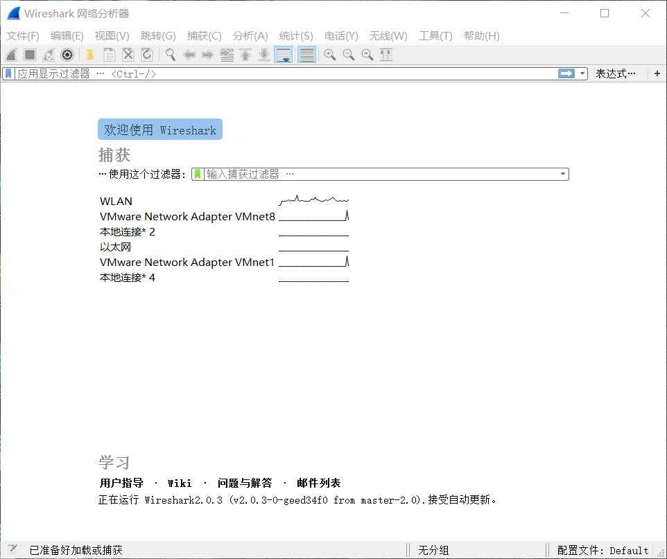This screenshot has height=559, width=667.
Task: Start capturing packets with the shark fin icon
Action: (x=12, y=55)
